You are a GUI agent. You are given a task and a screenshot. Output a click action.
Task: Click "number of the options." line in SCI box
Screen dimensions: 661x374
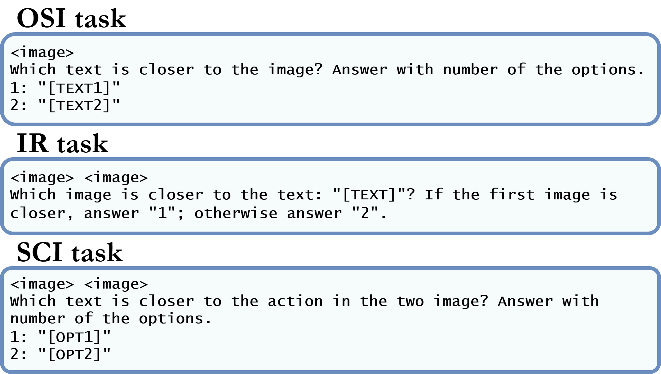click(111, 319)
